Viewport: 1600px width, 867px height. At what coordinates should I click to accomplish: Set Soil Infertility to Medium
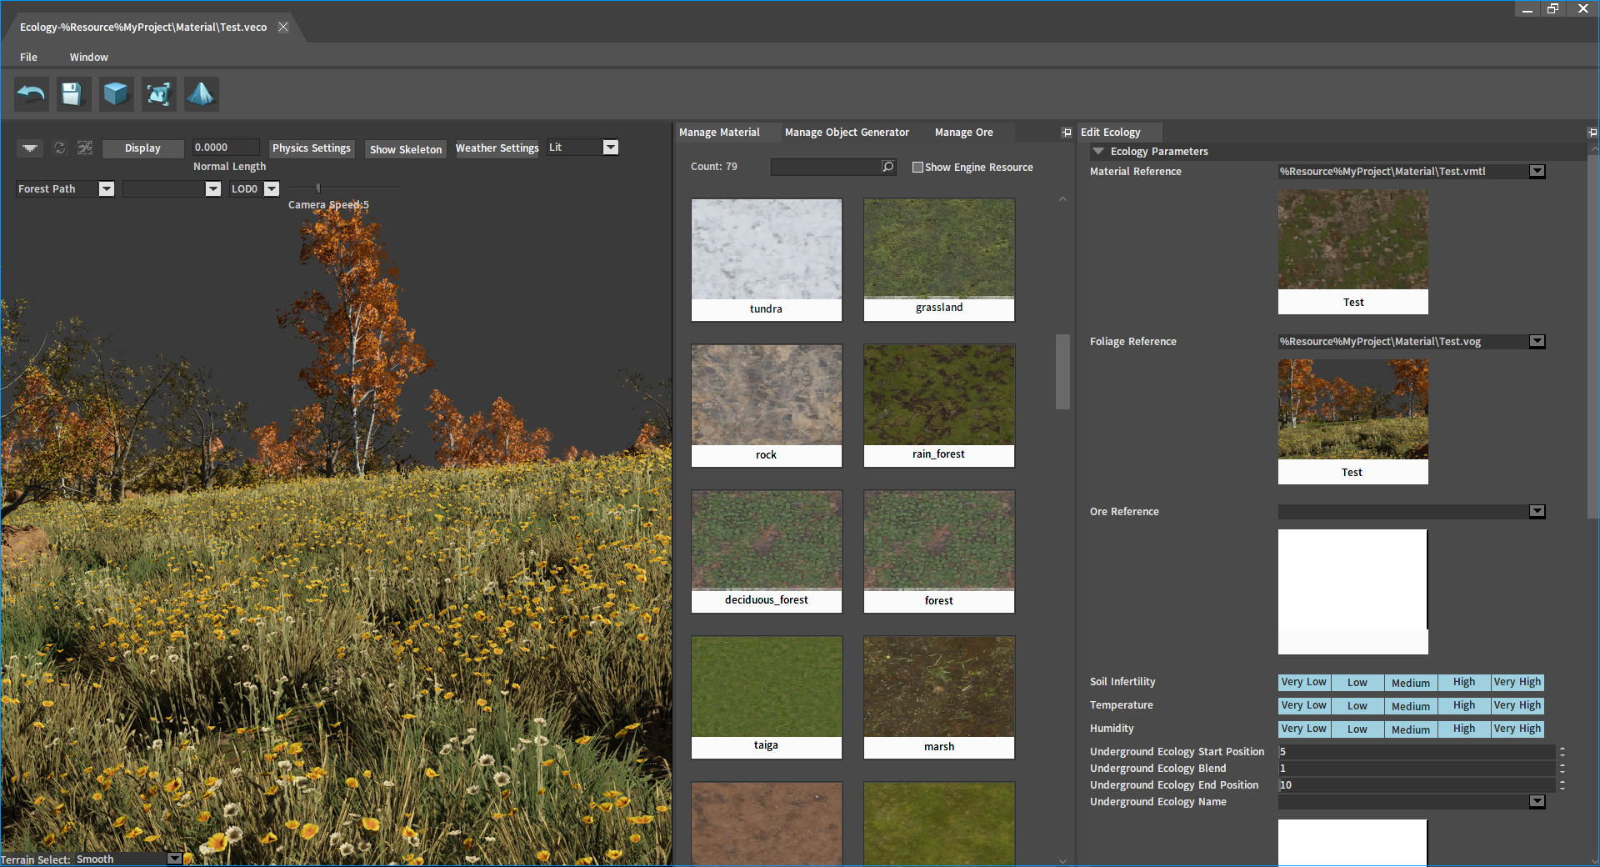coord(1411,682)
